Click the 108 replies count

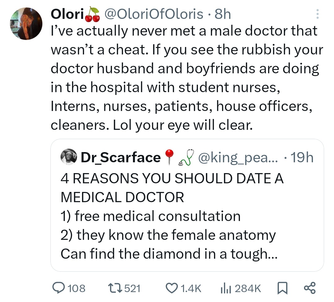point(76,288)
